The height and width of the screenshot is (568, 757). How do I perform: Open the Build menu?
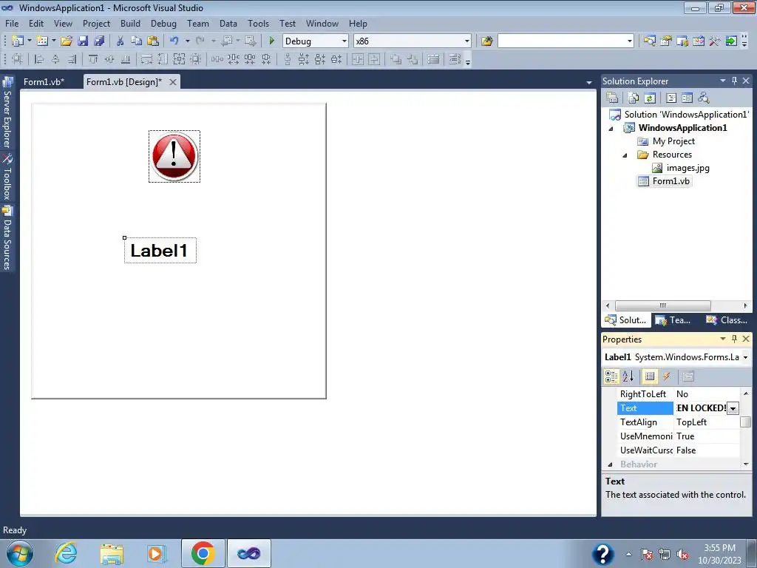point(130,23)
